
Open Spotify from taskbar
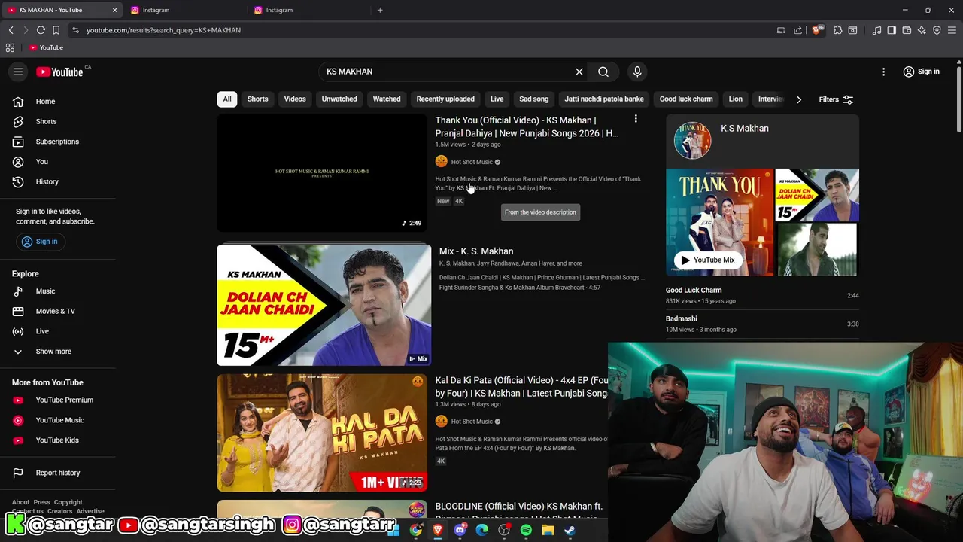526,530
